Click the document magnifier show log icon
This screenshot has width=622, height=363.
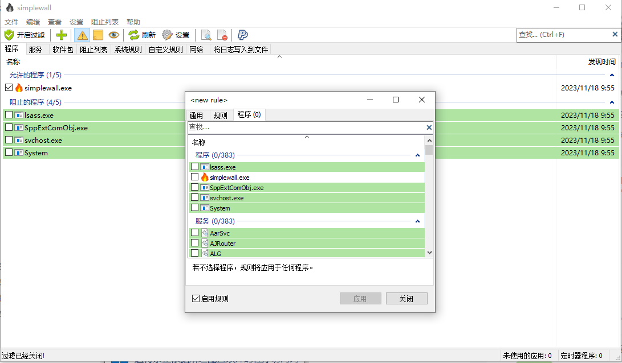tap(206, 35)
